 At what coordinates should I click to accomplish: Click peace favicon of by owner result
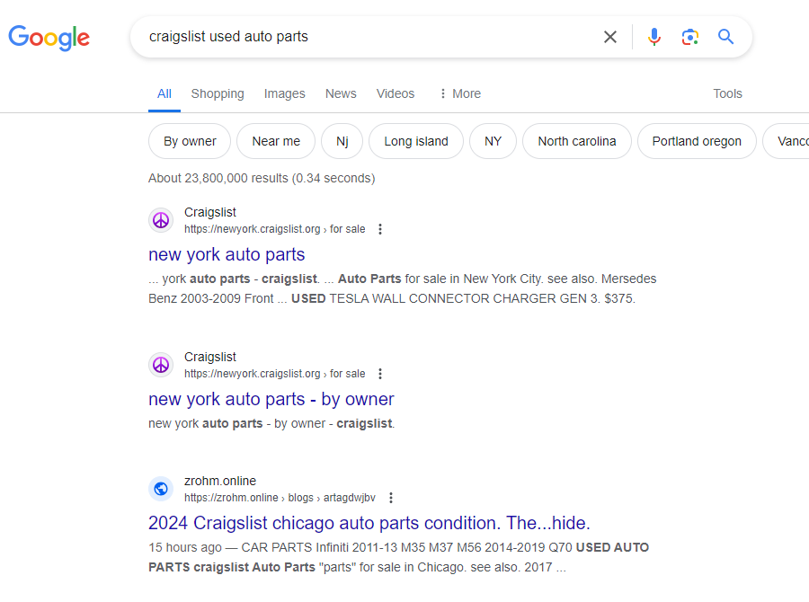click(x=161, y=365)
